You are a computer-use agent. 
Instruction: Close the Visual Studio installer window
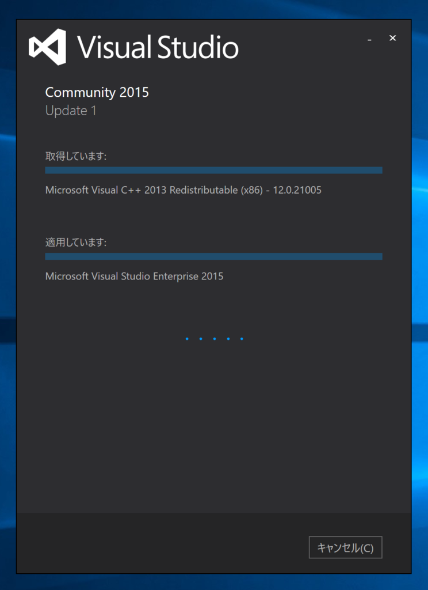(x=393, y=38)
